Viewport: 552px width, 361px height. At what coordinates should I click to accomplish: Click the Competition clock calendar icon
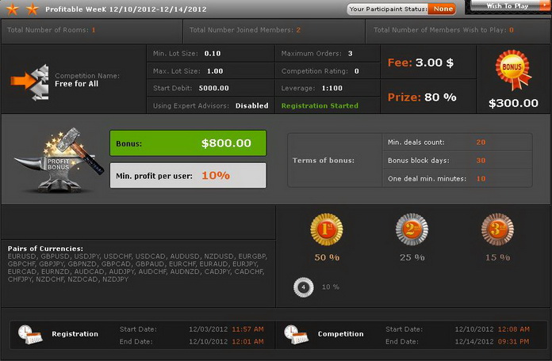297,334
